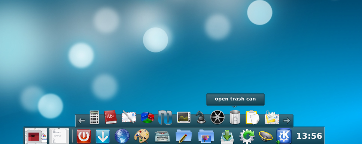This screenshot has width=362, height=144.
Task: Open the calculator icon in the dock
Action: [x=94, y=117]
